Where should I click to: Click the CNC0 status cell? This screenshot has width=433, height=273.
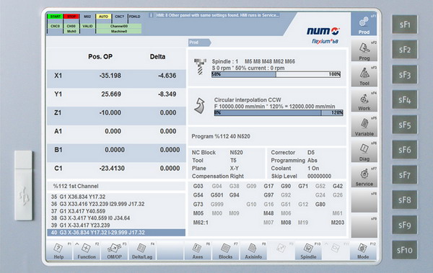(x=56, y=26)
